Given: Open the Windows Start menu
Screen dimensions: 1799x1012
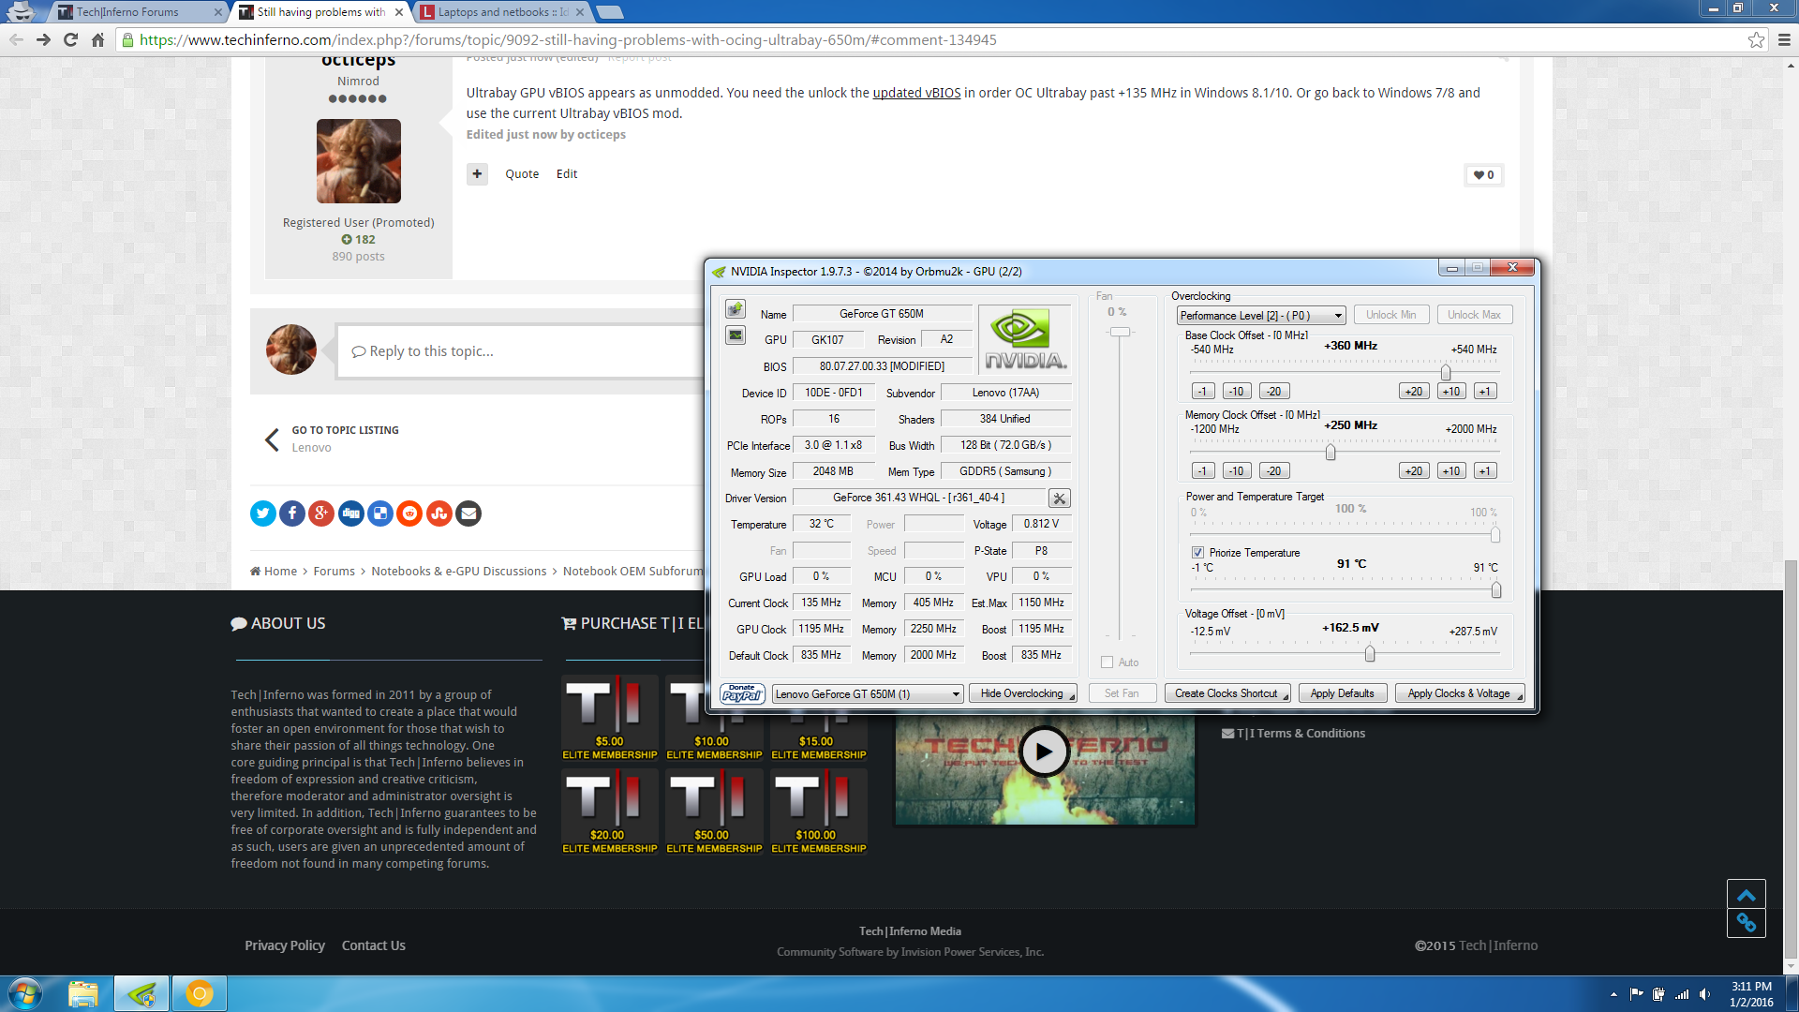Looking at the screenshot, I should pyautogui.click(x=25, y=993).
